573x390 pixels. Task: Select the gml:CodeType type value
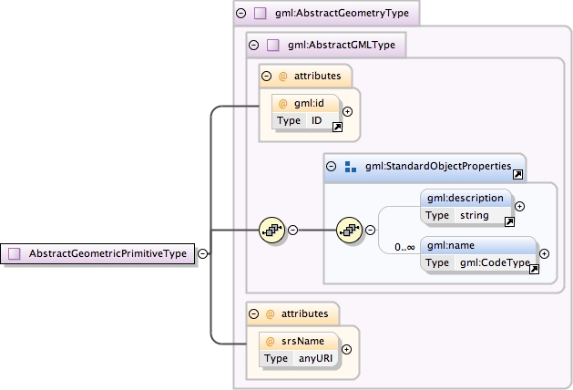(x=495, y=262)
